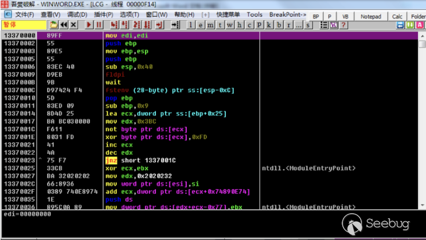Screen dimensions: 426x240
Task: Click the Notepad button
Action: click(371, 17)
